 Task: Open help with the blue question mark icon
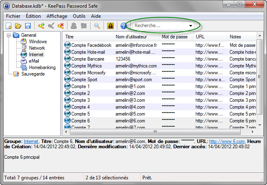(x=123, y=26)
